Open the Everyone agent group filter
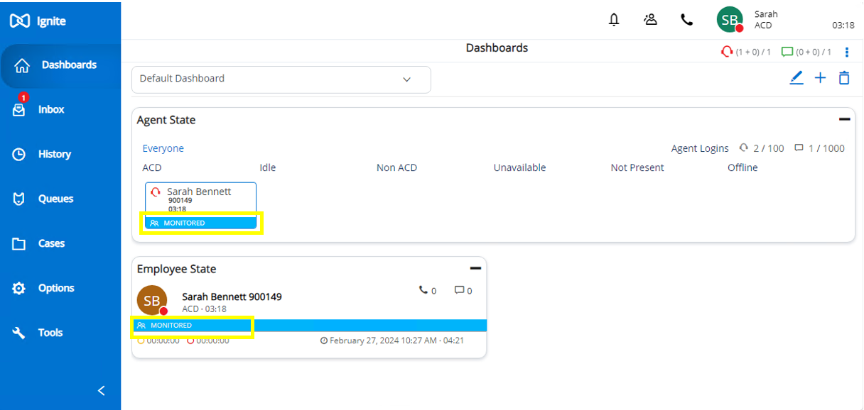 [x=163, y=148]
